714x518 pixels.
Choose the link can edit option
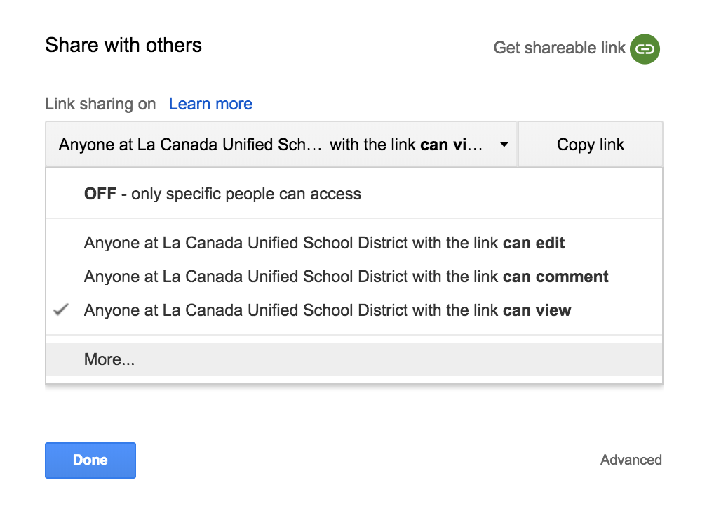353,243
